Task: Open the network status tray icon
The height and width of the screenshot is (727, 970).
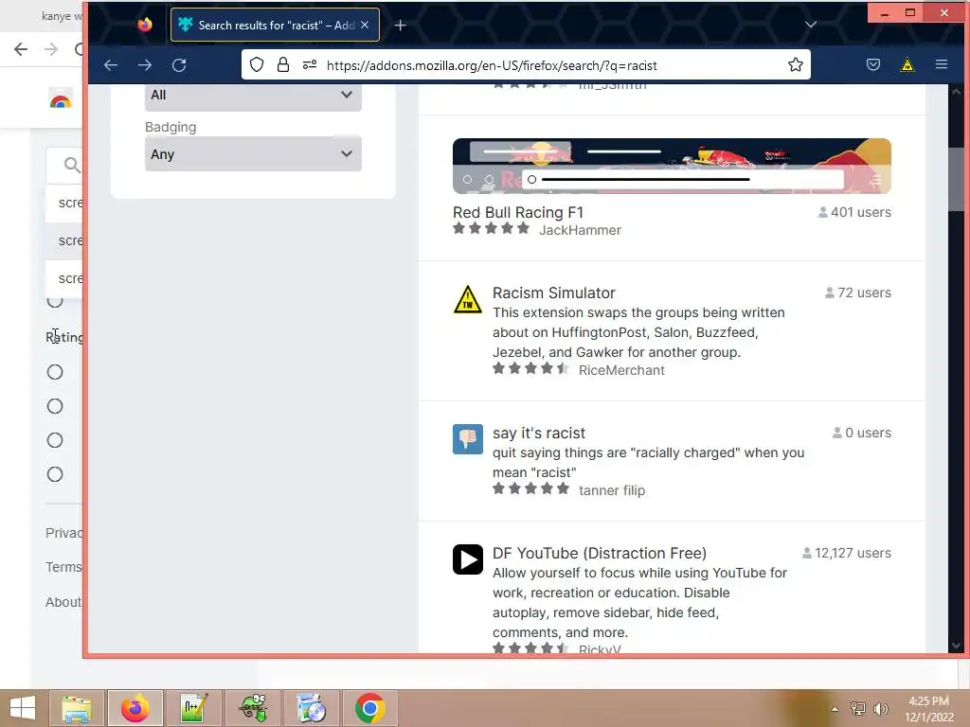Action: [x=858, y=709]
